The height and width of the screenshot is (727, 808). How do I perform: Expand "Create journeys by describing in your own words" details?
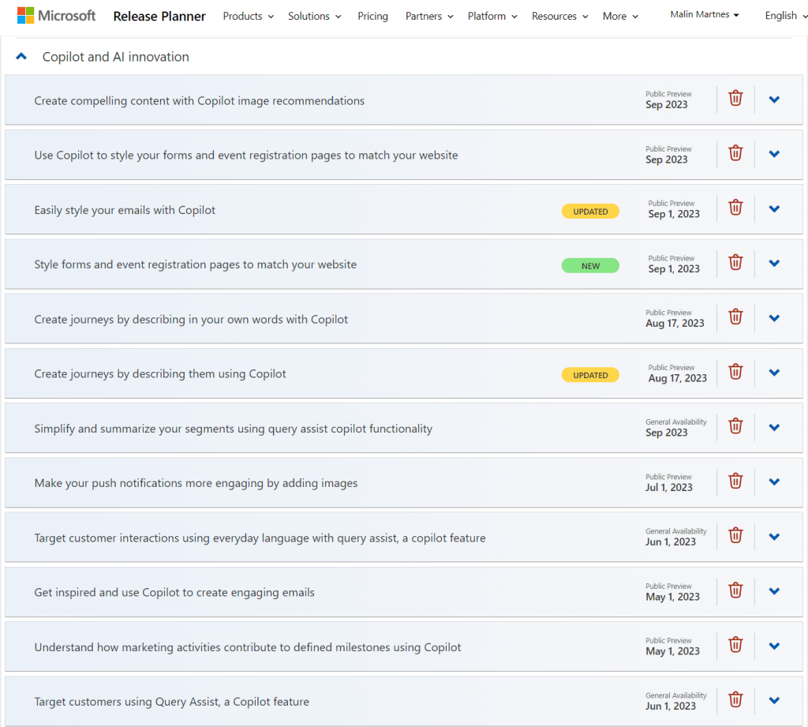click(x=774, y=317)
